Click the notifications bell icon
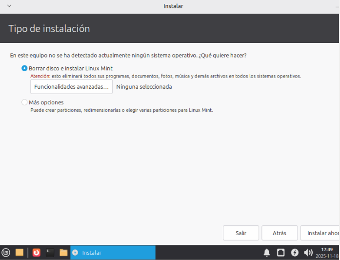Viewport: 340px width, 260px height. coord(267,253)
